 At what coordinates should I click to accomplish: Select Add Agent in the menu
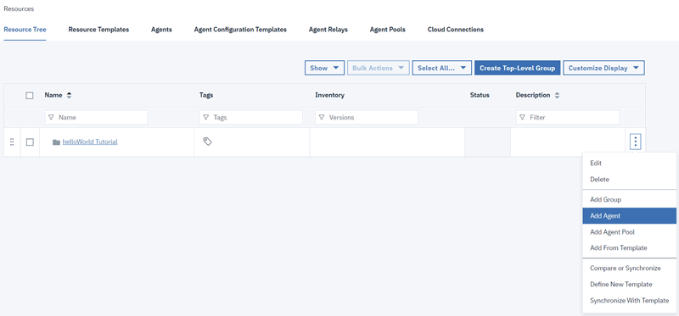click(x=629, y=216)
